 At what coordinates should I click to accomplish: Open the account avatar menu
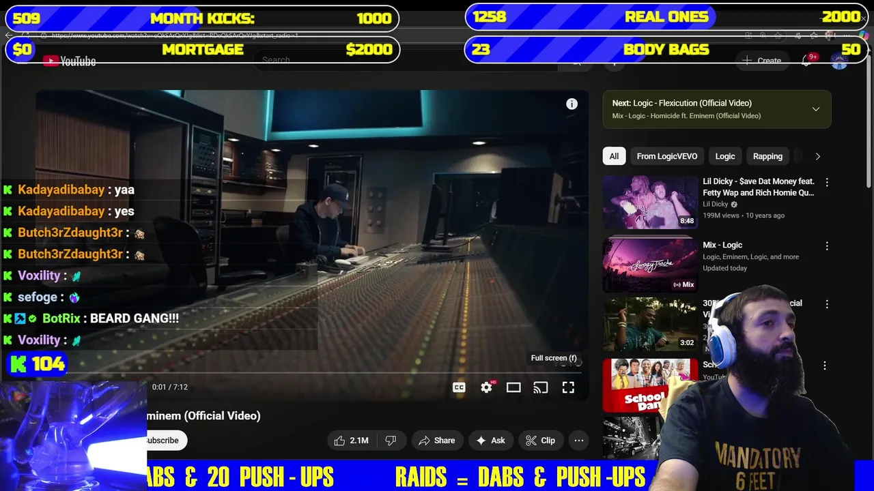tap(839, 61)
